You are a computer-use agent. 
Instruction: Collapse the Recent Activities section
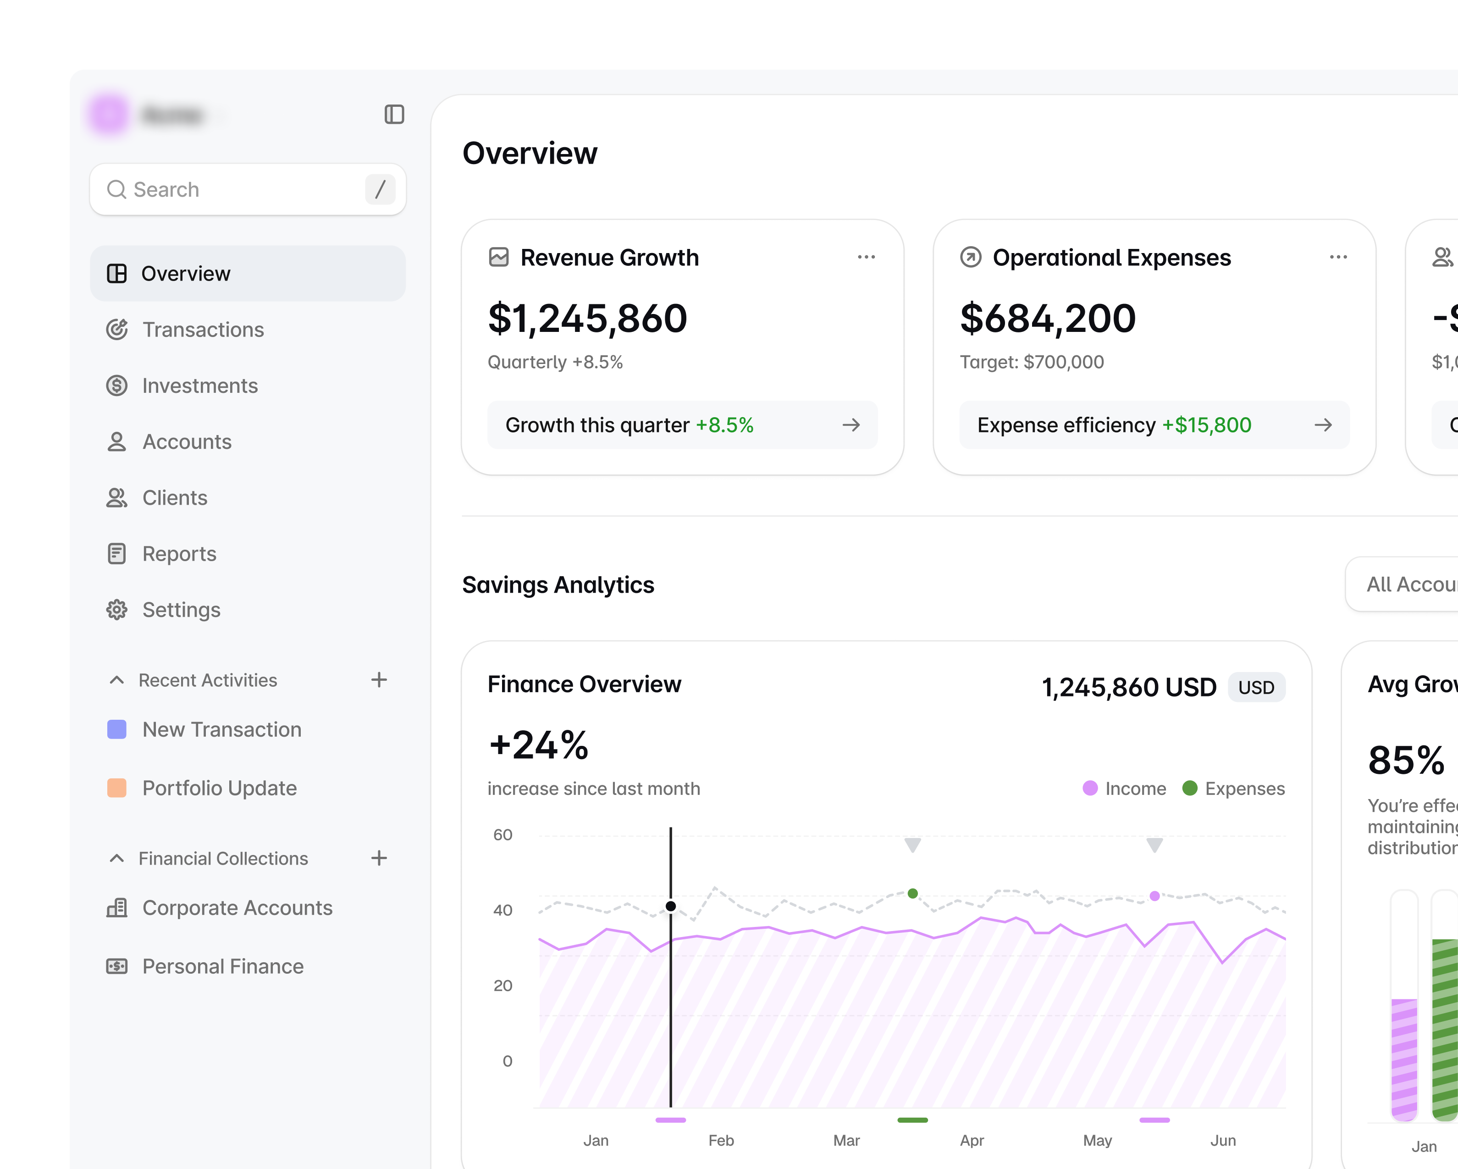click(x=116, y=679)
